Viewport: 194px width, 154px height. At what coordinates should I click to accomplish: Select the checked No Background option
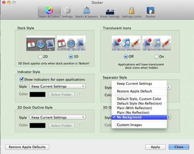[x=139, y=117]
